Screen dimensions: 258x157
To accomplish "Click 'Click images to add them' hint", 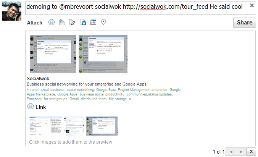I will coord(71,142).
